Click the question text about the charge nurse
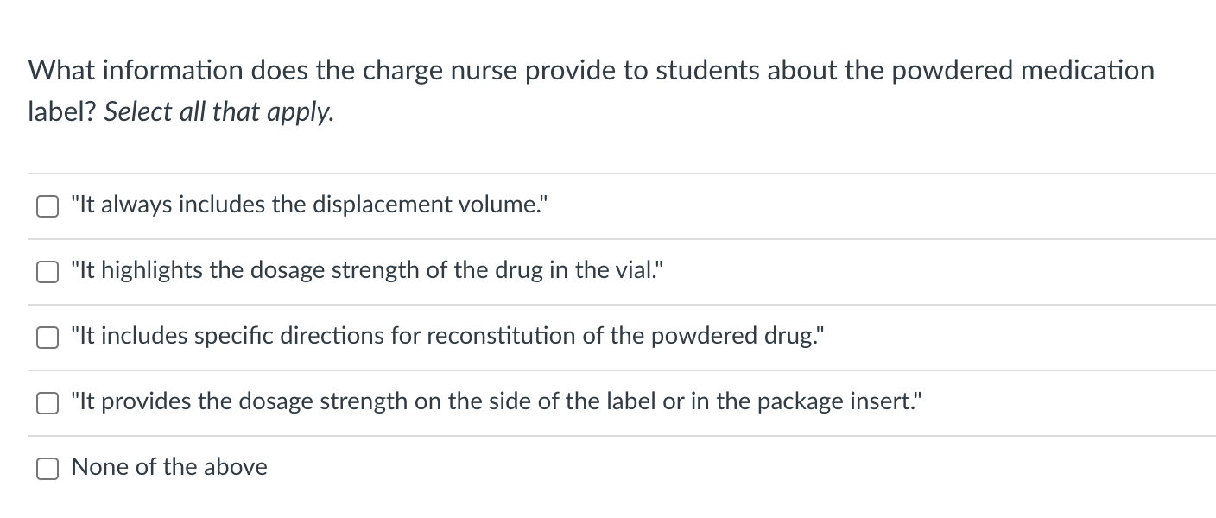The height and width of the screenshot is (518, 1216). [x=591, y=92]
